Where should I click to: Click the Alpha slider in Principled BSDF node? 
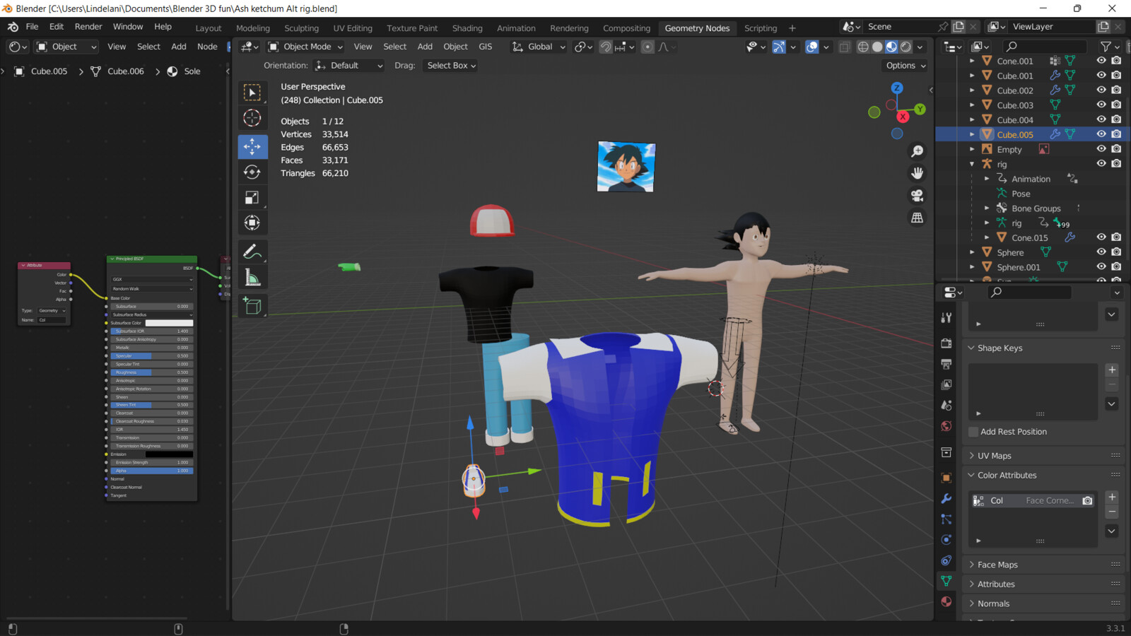152,471
